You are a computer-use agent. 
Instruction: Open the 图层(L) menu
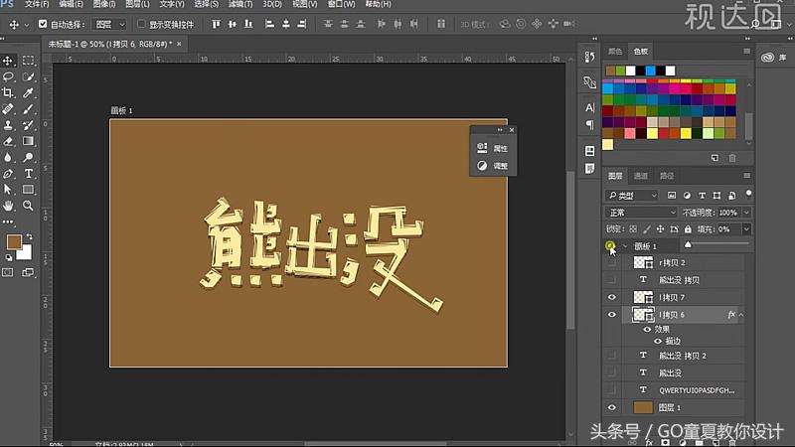[137, 4]
